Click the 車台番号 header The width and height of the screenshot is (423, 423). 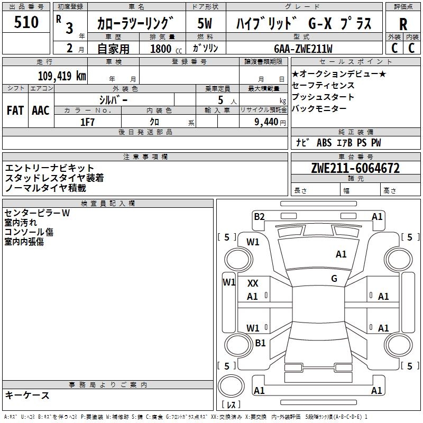tap(355, 157)
